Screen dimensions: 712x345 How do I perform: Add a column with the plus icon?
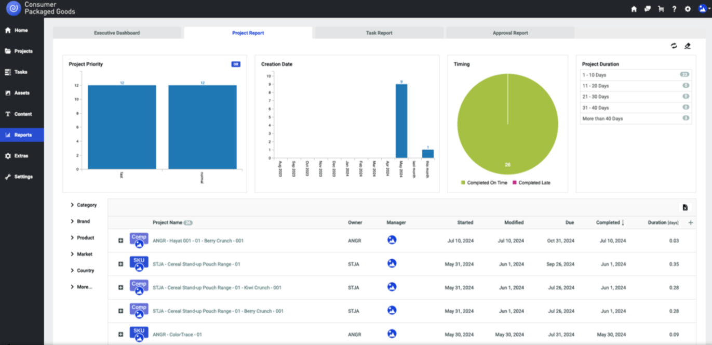pyautogui.click(x=690, y=222)
